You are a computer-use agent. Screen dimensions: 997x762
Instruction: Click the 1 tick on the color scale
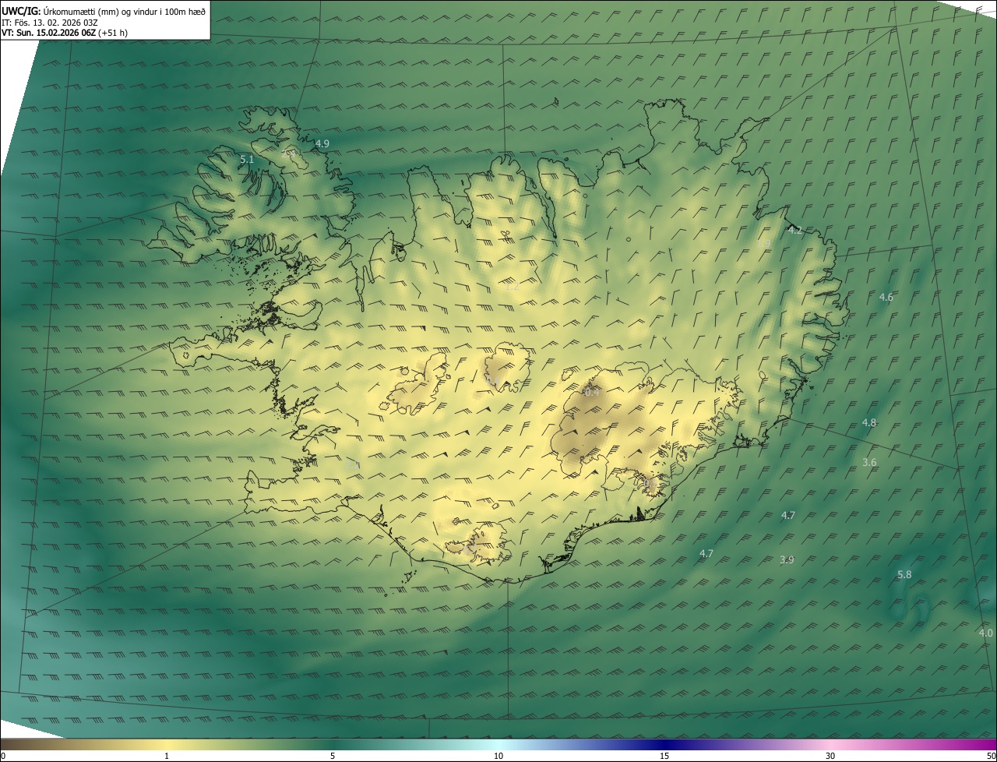tap(167, 756)
